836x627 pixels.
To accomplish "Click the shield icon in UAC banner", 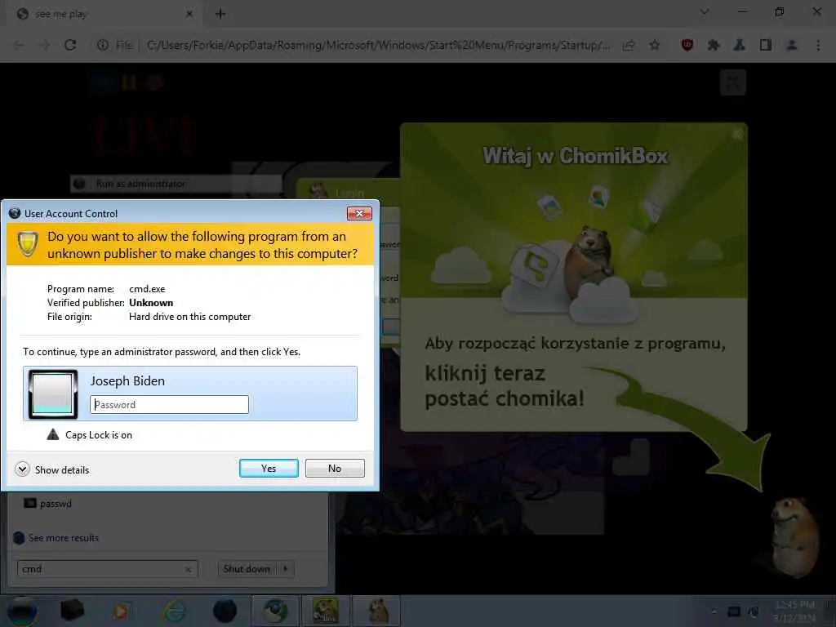I will click(x=28, y=244).
